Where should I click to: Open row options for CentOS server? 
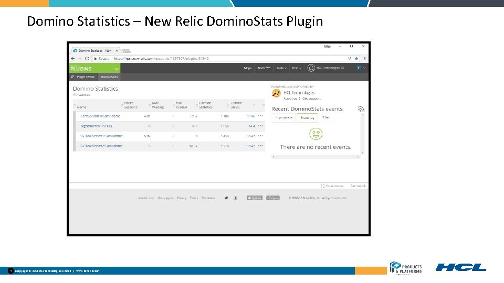pyautogui.click(x=260, y=116)
